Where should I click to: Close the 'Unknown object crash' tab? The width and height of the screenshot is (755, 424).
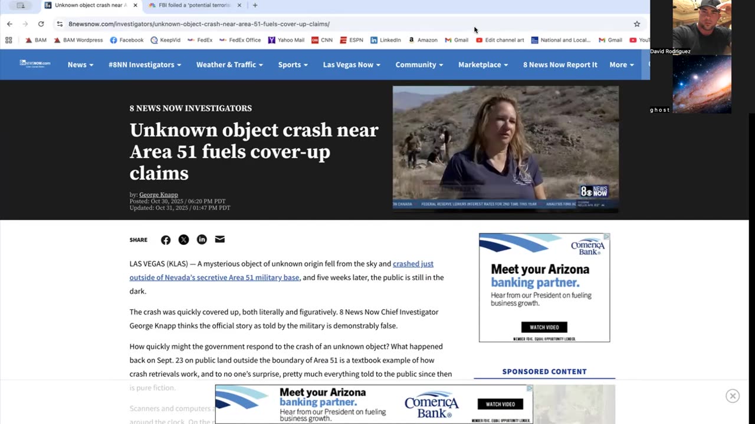(x=135, y=5)
